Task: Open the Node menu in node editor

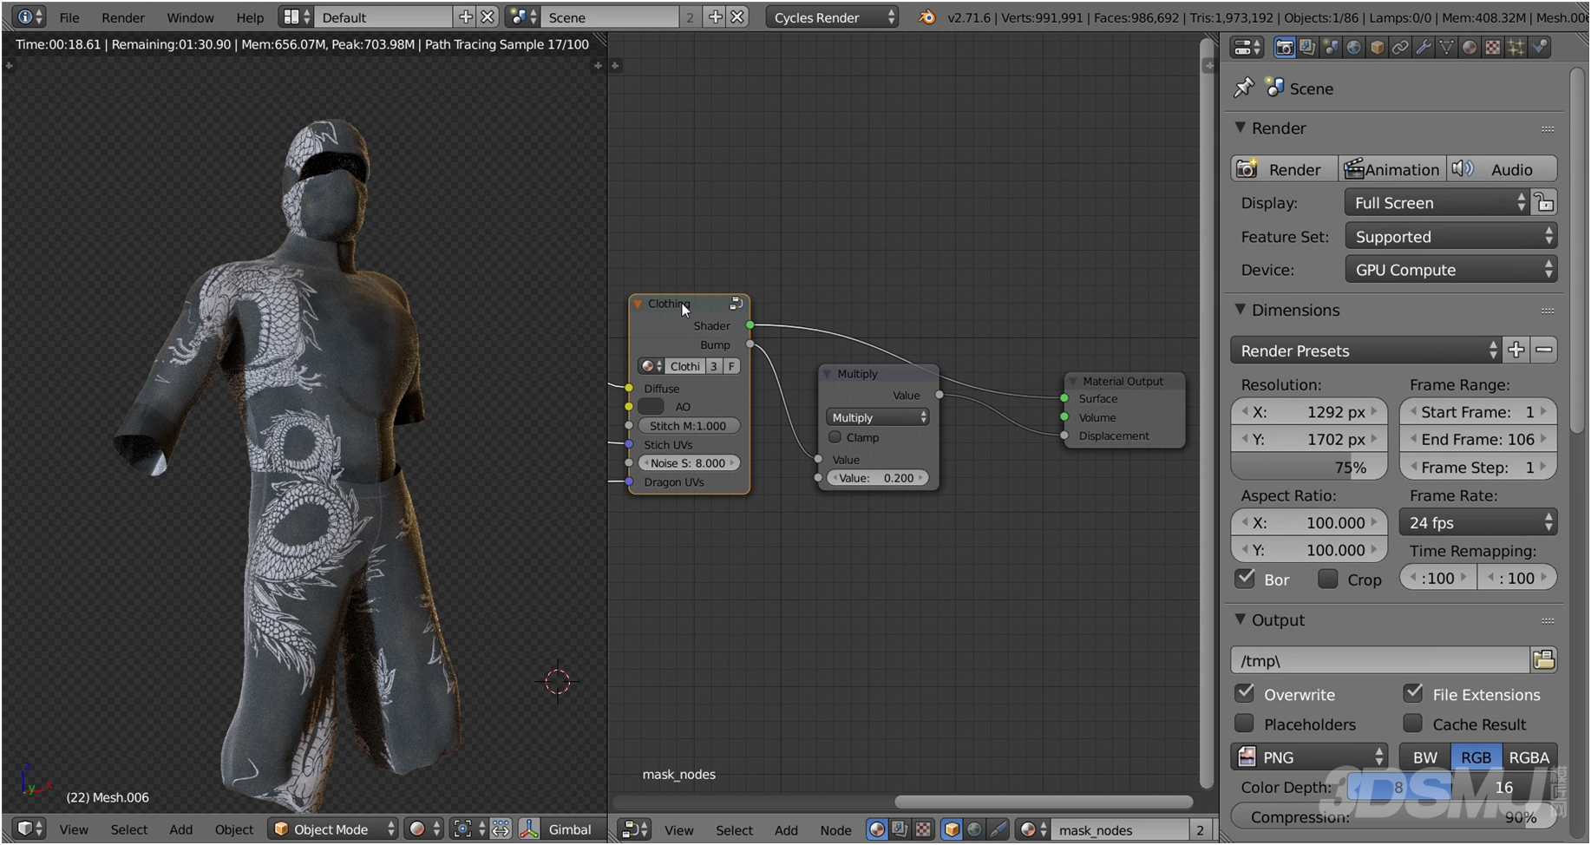Action: tap(835, 830)
